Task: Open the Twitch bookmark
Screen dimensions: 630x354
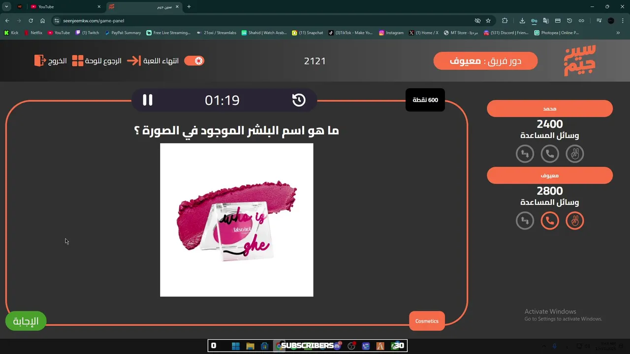Action: pyautogui.click(x=87, y=33)
